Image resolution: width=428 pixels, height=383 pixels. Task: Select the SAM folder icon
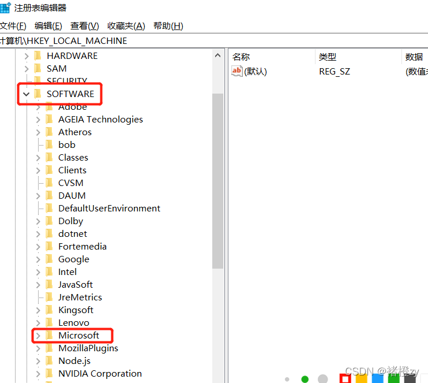[37, 68]
